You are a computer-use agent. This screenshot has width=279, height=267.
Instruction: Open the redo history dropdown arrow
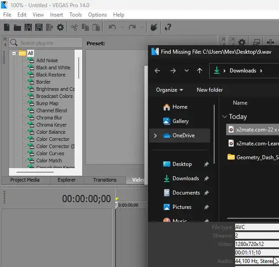click(x=142, y=27)
